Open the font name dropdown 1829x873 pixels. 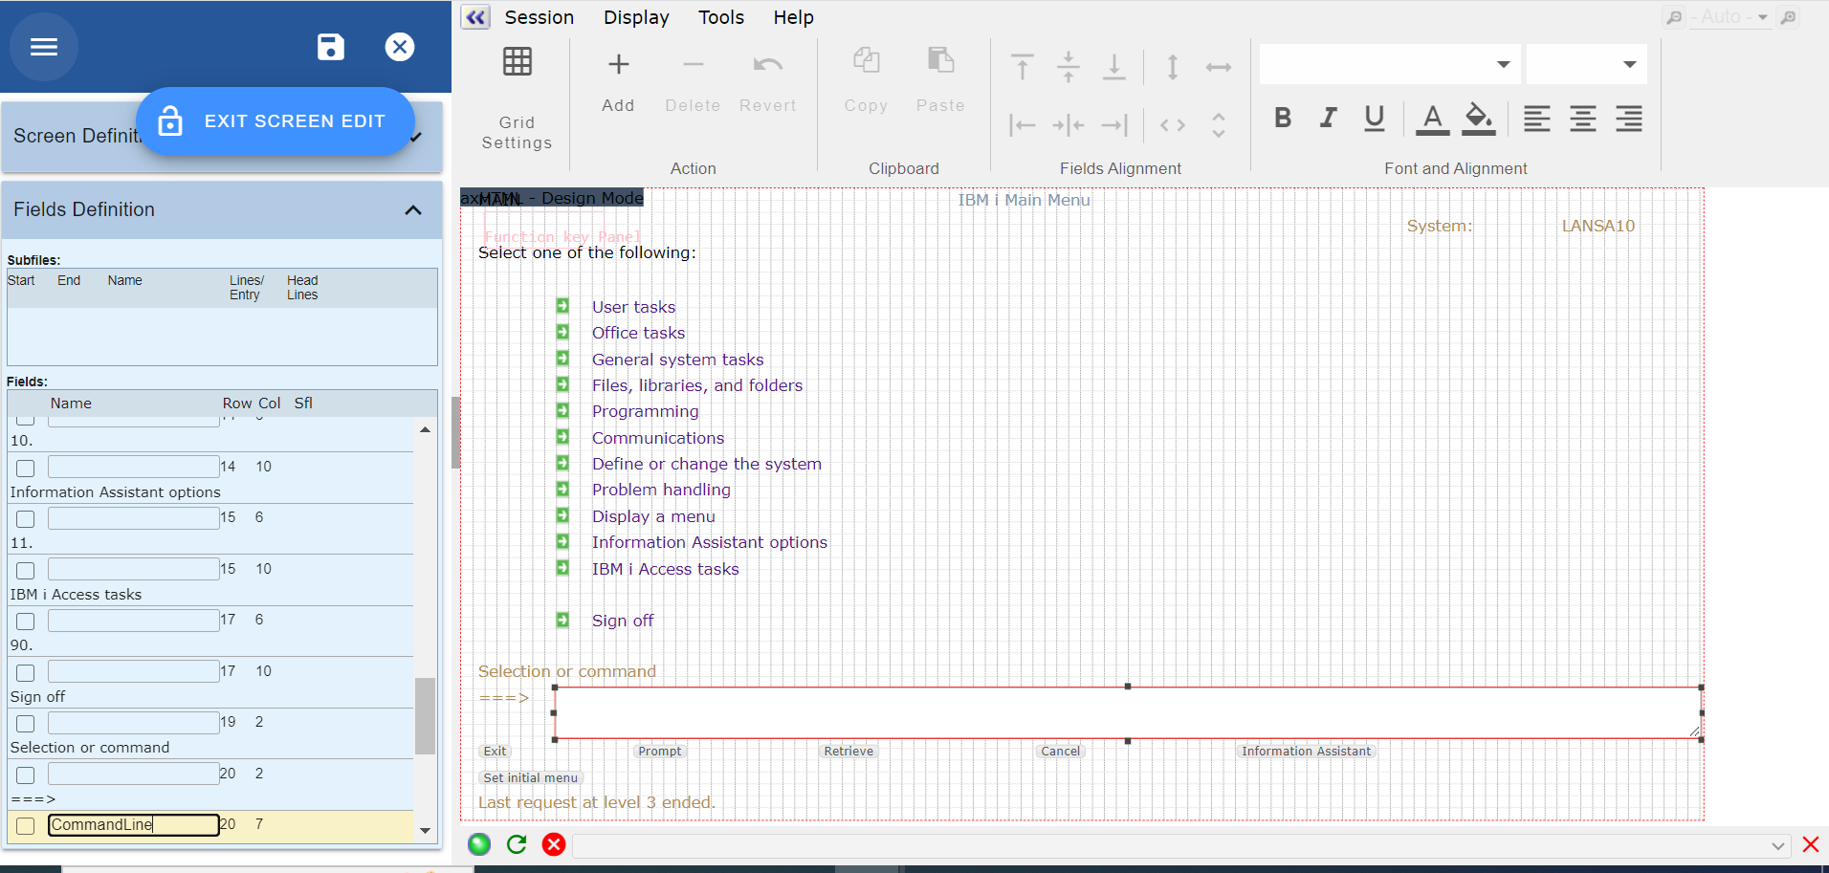point(1503,65)
